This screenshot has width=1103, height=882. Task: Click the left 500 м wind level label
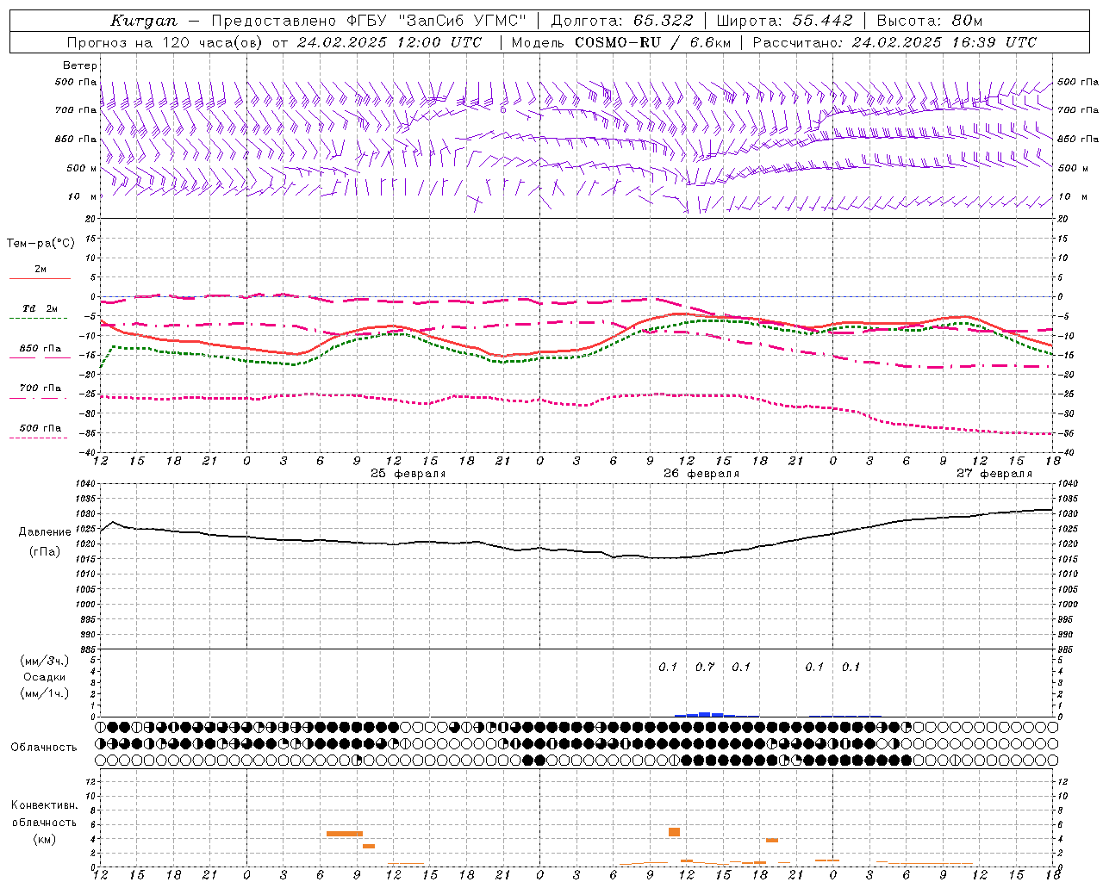coord(82,168)
